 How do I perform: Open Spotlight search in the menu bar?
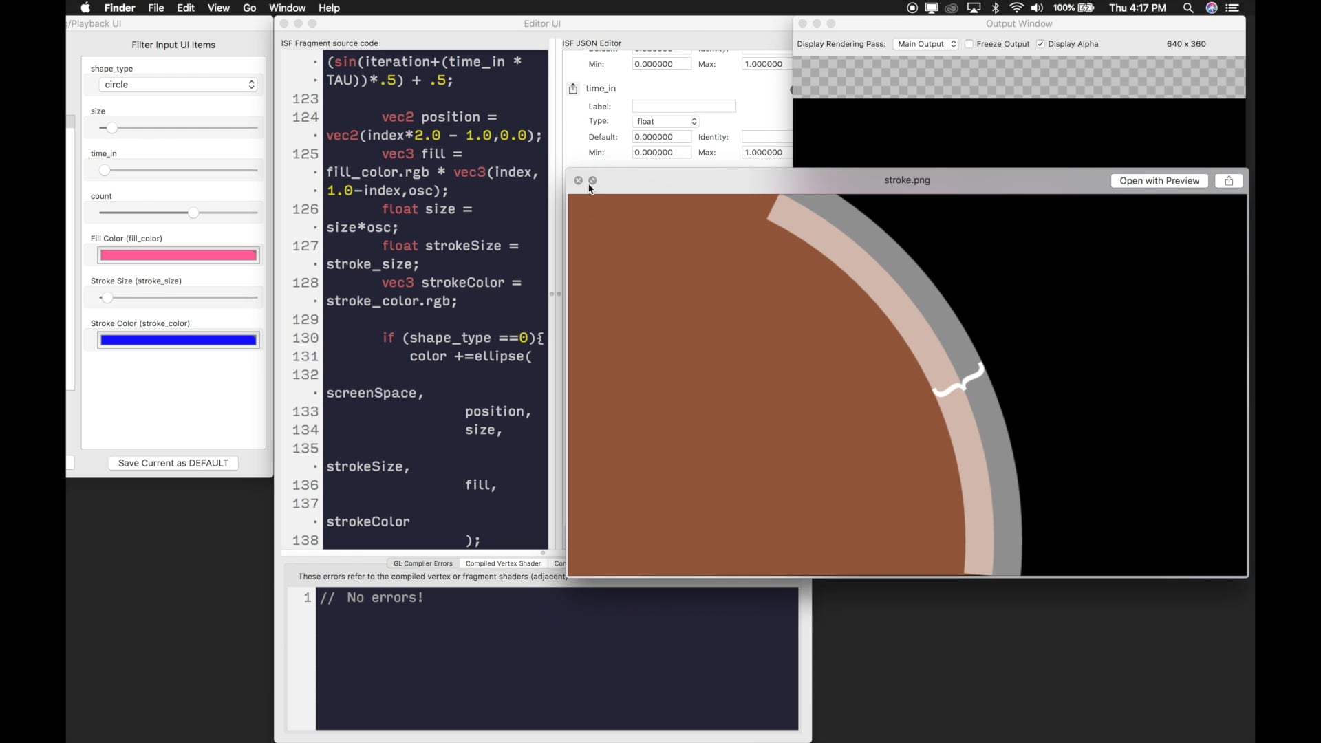[1188, 8]
